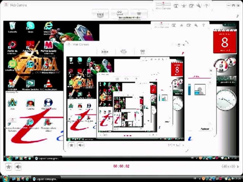Click the Skype icon in outer preview

point(30,27)
